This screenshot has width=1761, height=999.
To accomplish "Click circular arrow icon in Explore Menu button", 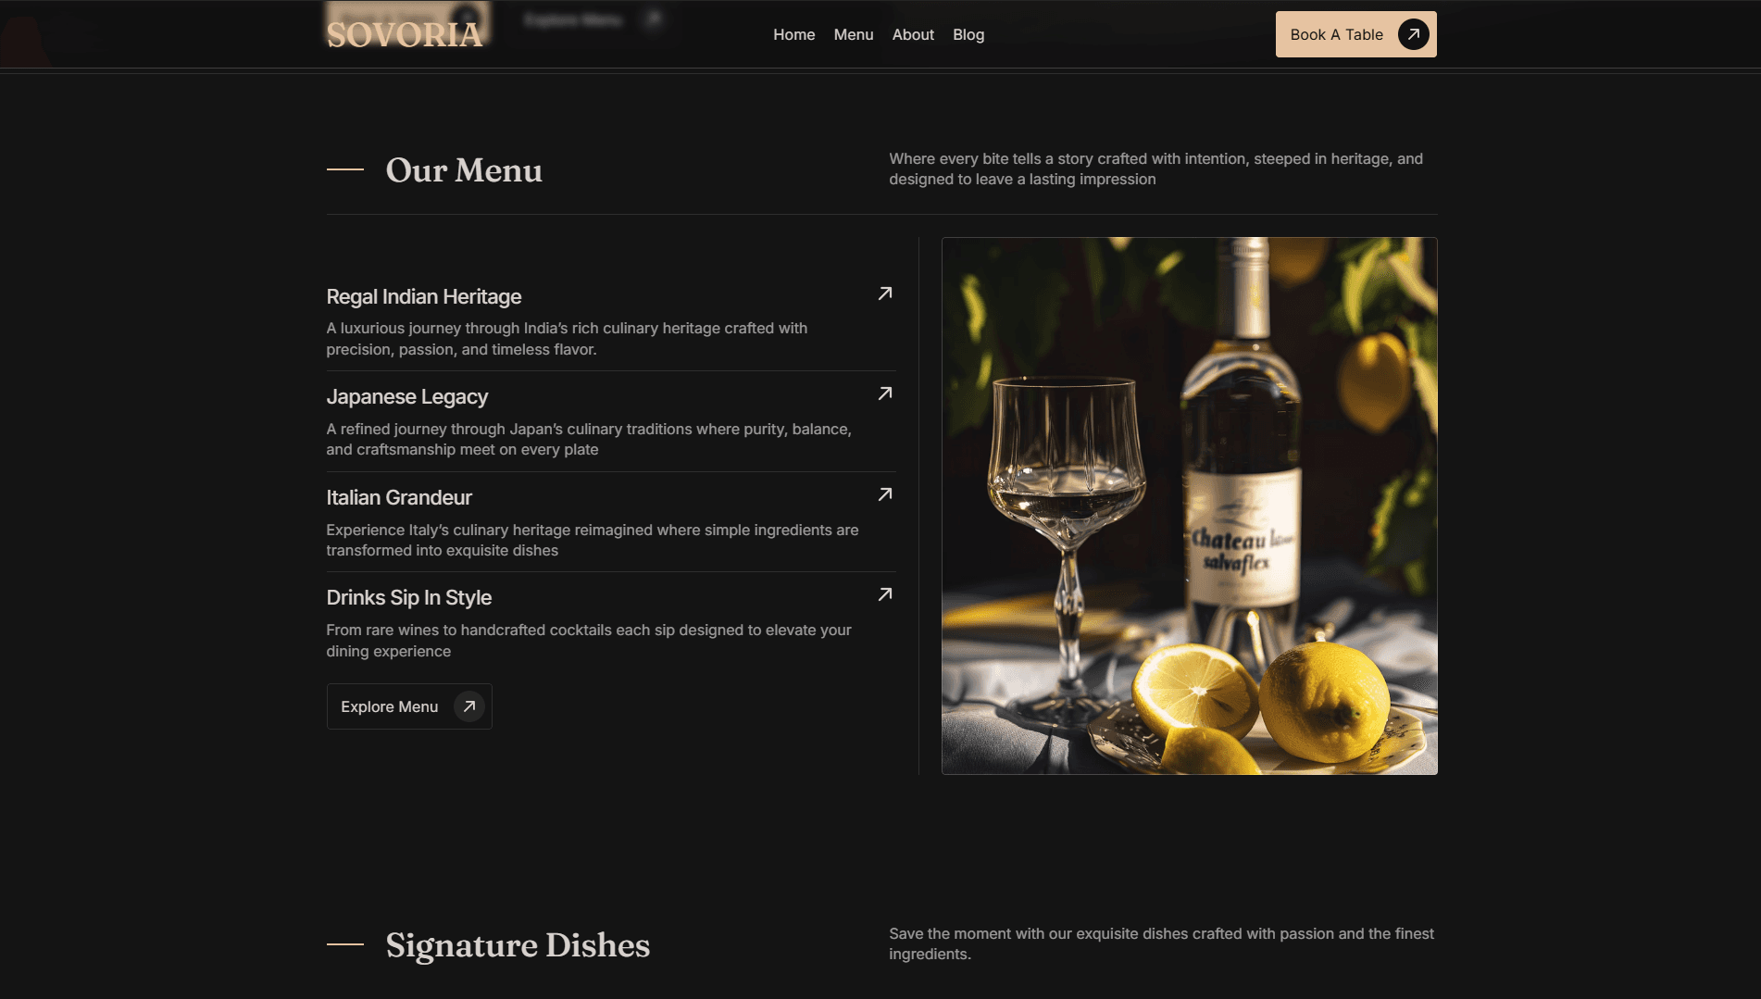I will pyautogui.click(x=469, y=706).
